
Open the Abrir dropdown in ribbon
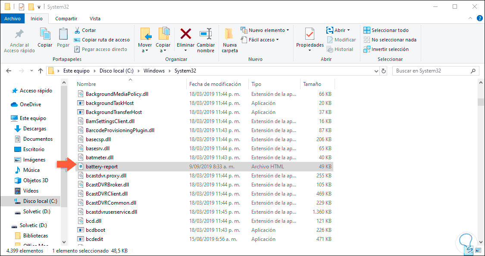tap(338, 30)
